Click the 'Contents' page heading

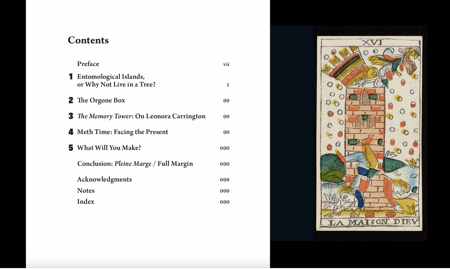tap(88, 40)
